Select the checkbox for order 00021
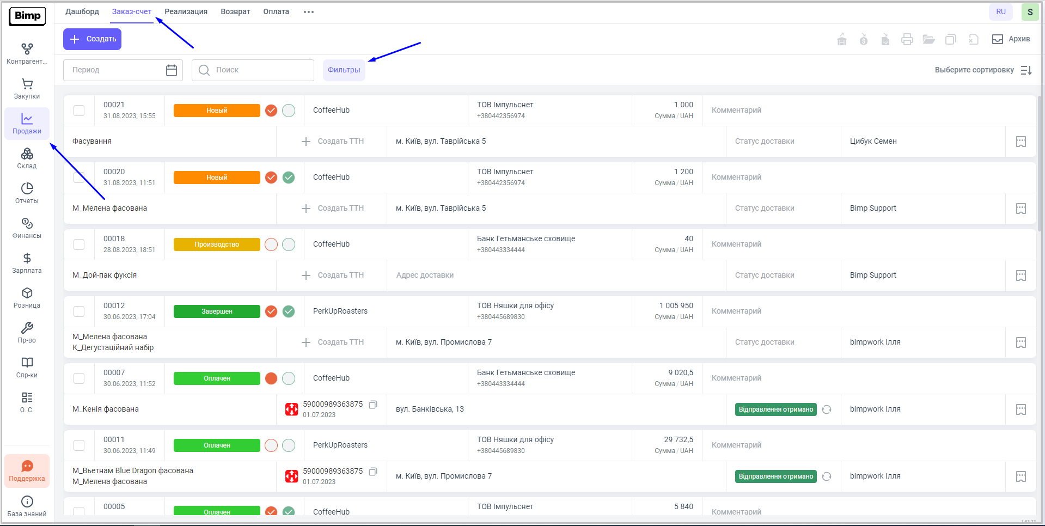1045x526 pixels. tap(79, 111)
